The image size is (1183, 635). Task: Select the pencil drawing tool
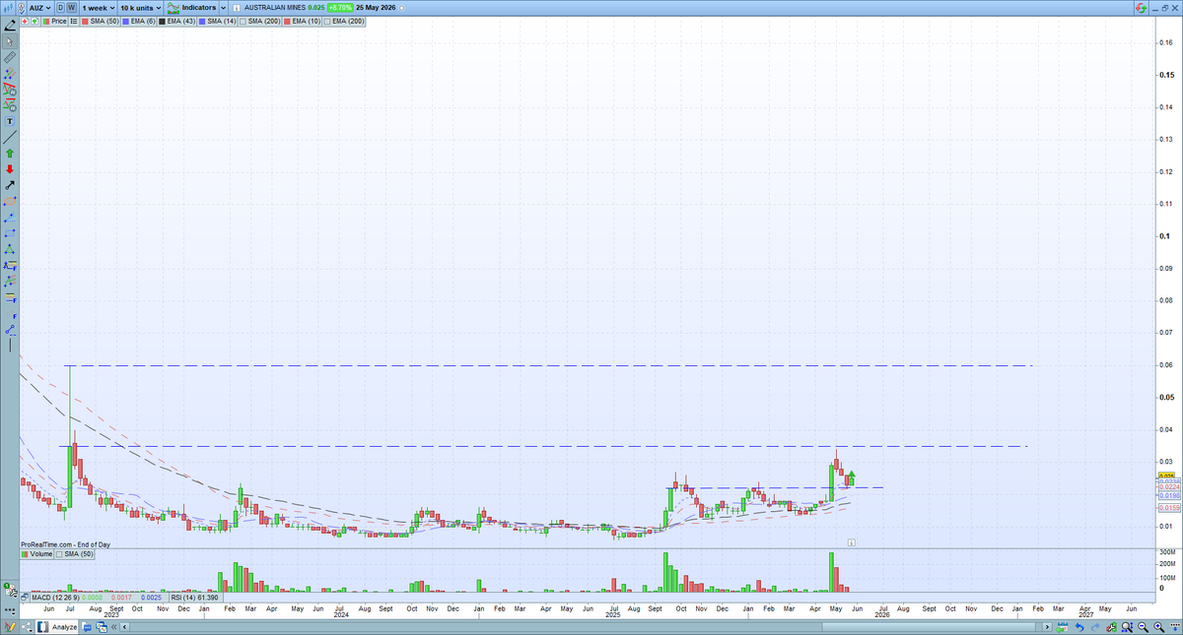[10, 25]
